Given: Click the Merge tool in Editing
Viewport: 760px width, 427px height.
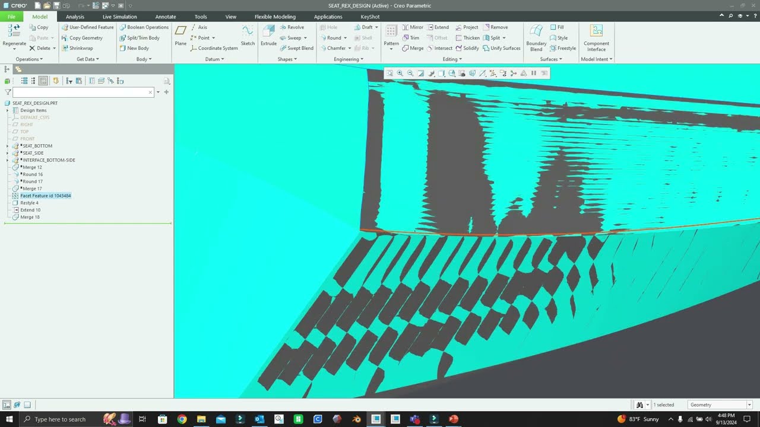Looking at the screenshot, I should coord(413,48).
